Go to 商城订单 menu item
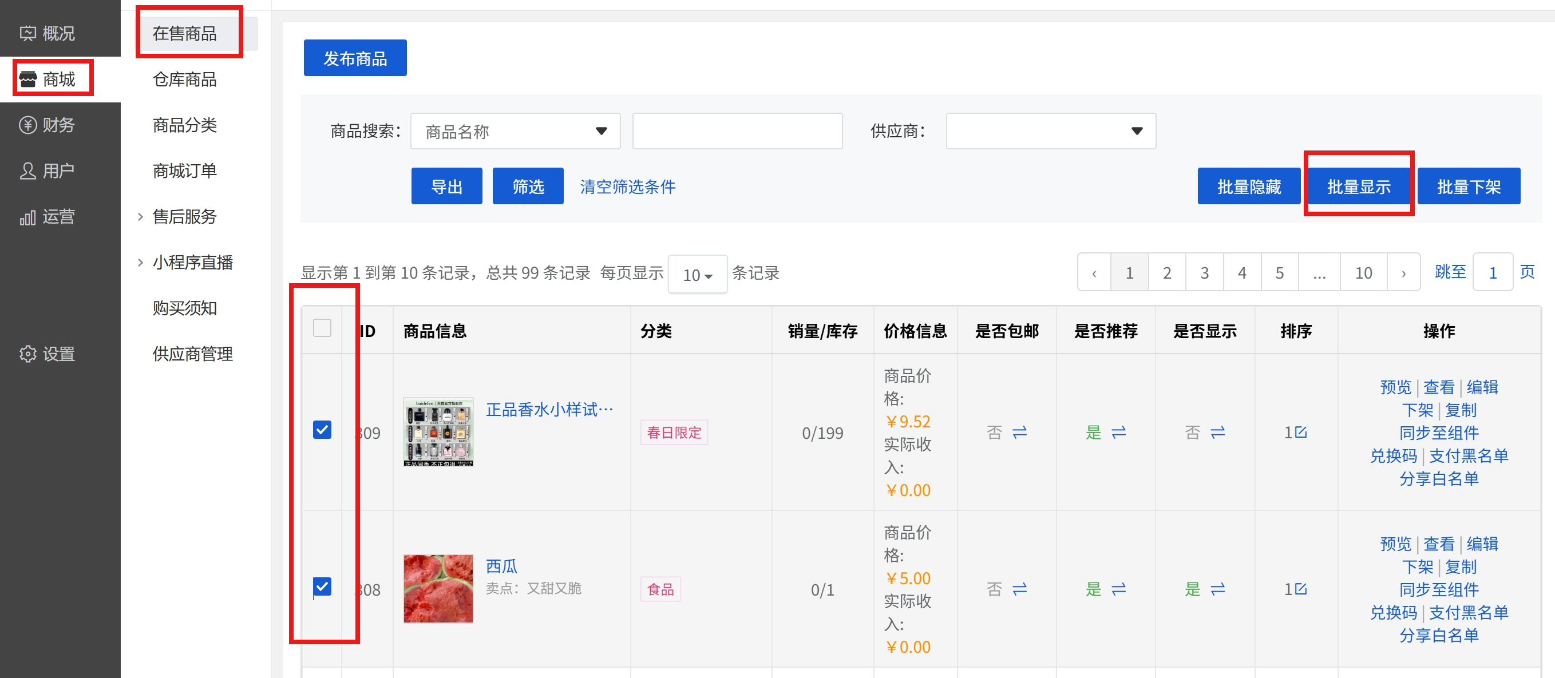The image size is (1555, 678). coord(184,171)
